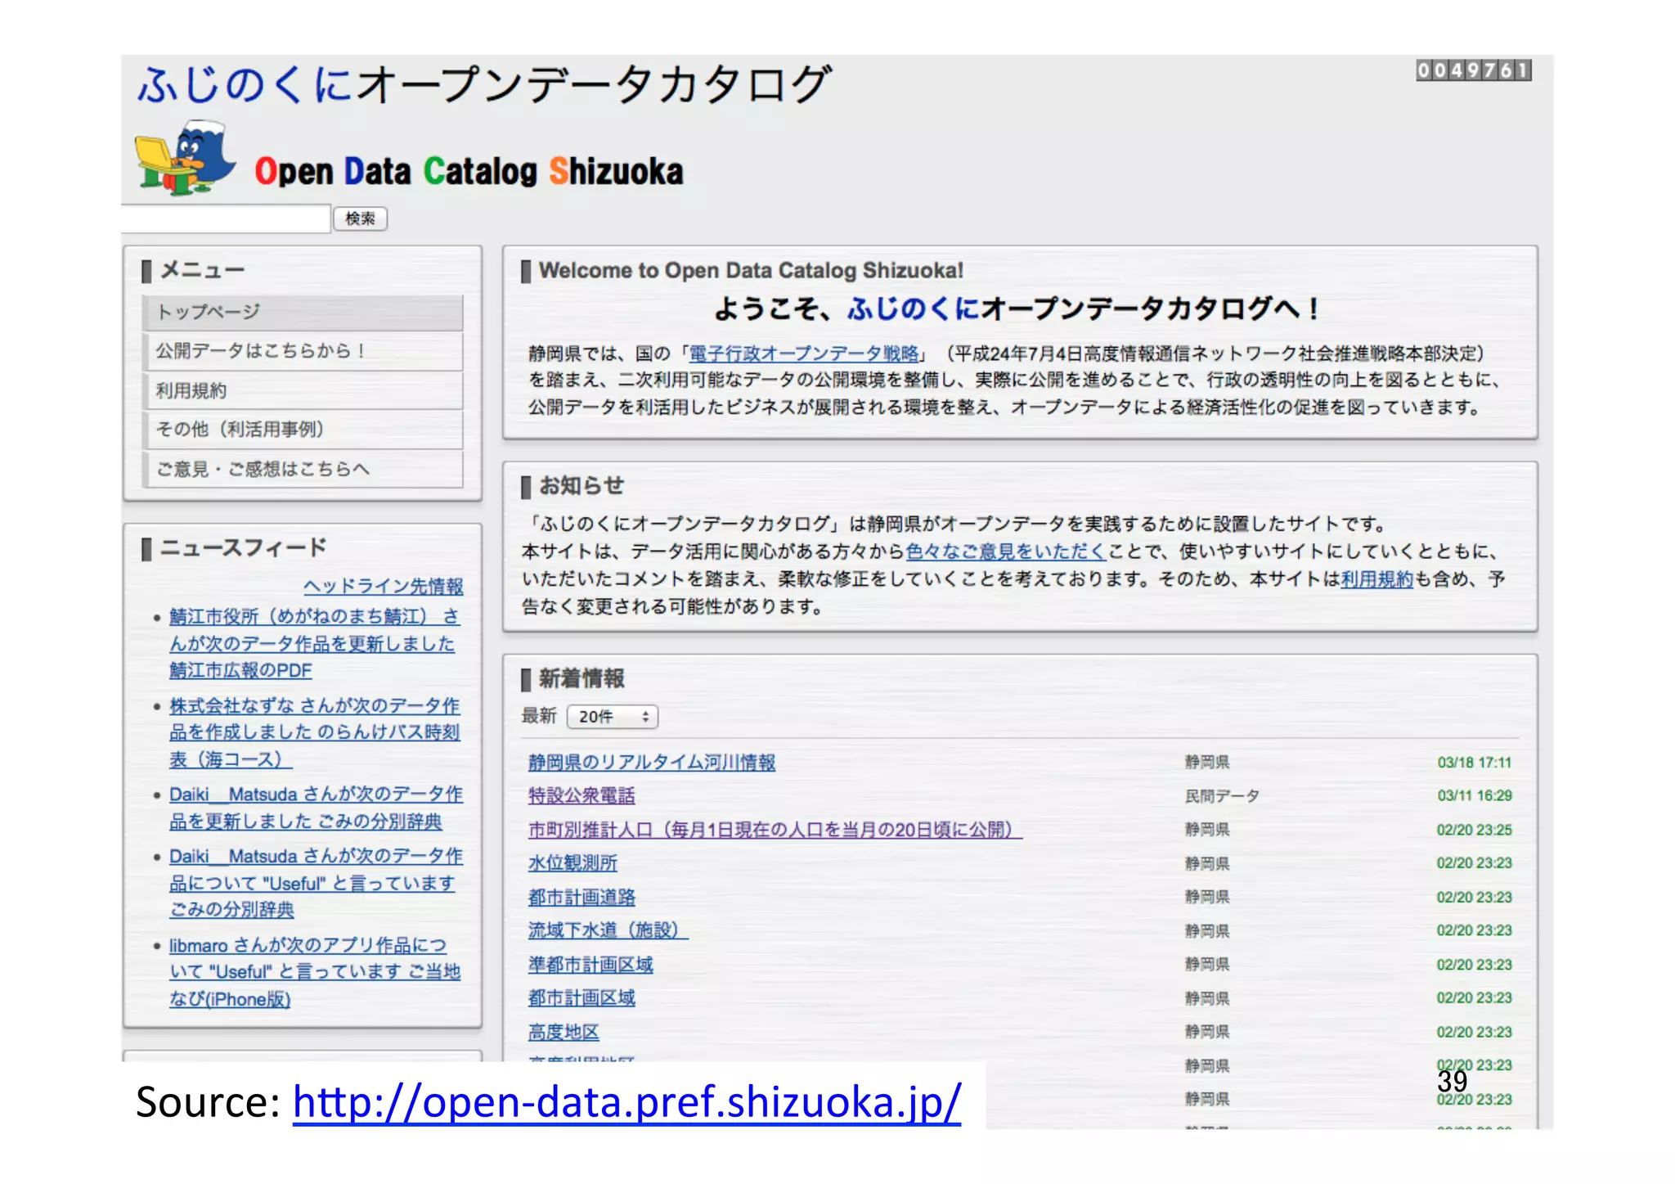The height and width of the screenshot is (1184, 1675).
Task: Click the Mt. Fuji mascot logo
Action: point(186,158)
